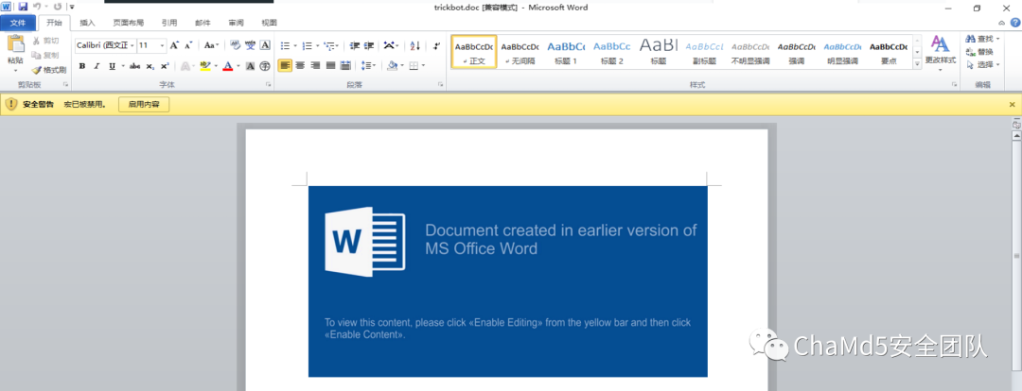The width and height of the screenshot is (1022, 391).
Task: Minimize the ribbon with the caret icon
Action: [1002, 23]
